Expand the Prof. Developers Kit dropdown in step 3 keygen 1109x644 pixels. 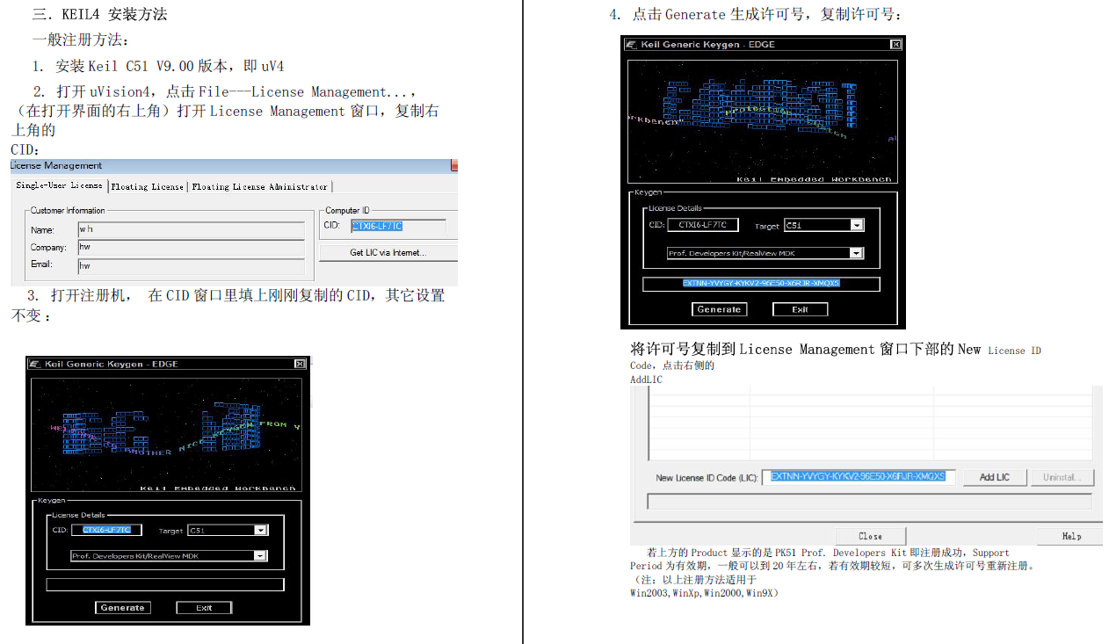[x=260, y=556]
